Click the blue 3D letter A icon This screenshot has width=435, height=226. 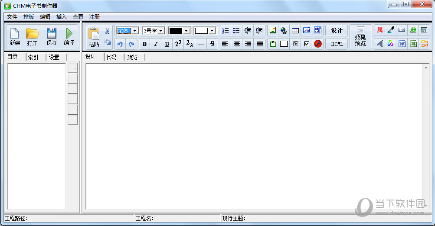click(x=380, y=43)
